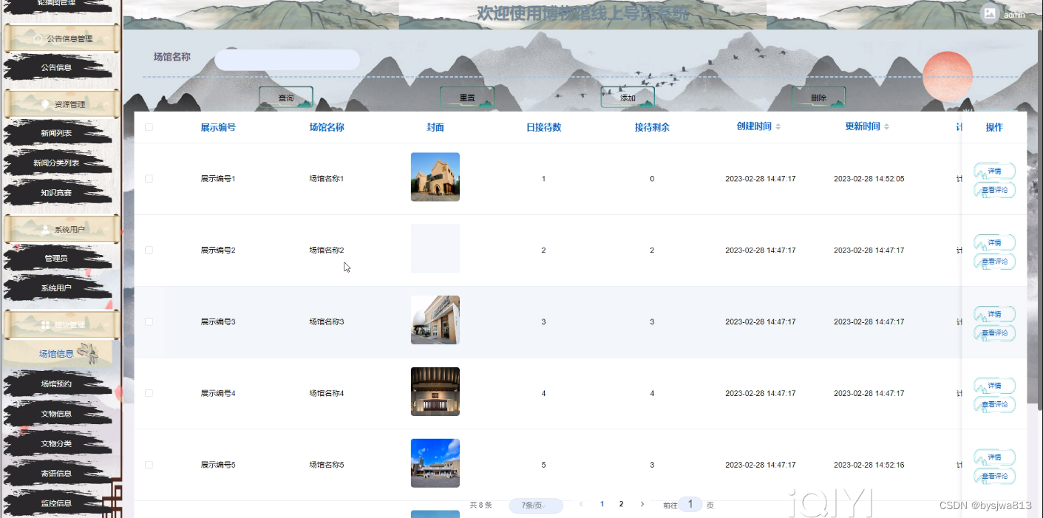Collapse the 模块管理 group chevron
The width and height of the screenshot is (1043, 518).
tap(106, 325)
